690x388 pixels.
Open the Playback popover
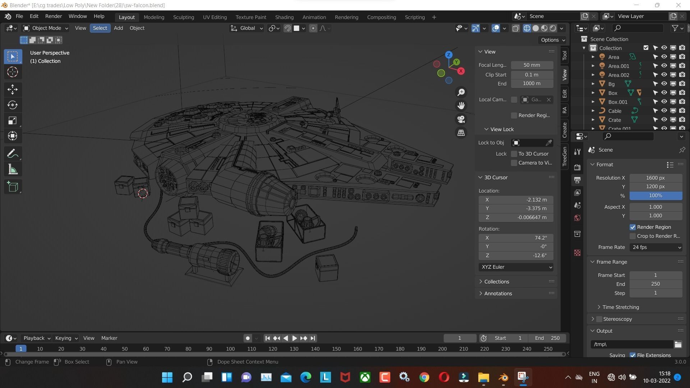coord(36,338)
